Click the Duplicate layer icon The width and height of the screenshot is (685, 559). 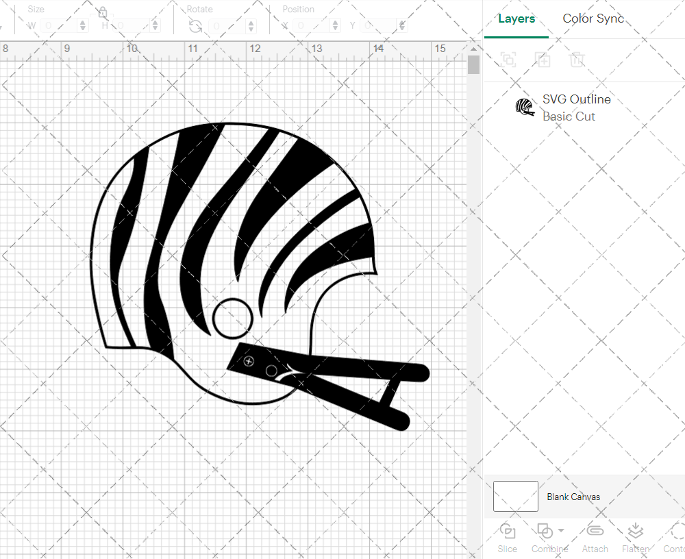[x=543, y=60]
